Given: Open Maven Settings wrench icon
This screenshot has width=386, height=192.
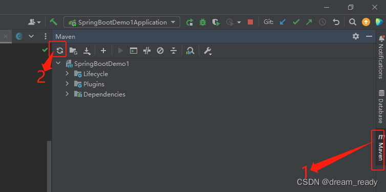Looking at the screenshot, I should click(207, 51).
